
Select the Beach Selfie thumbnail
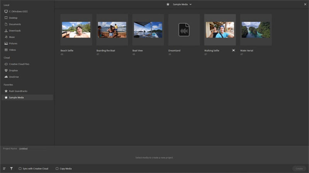(x=76, y=30)
